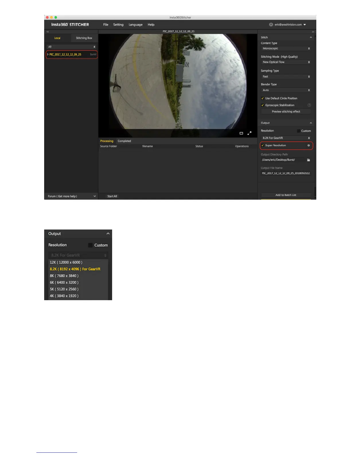The height and width of the screenshot is (455, 351).
Task: Collapse the right settings panel with the » arrows
Action: (x=313, y=32)
